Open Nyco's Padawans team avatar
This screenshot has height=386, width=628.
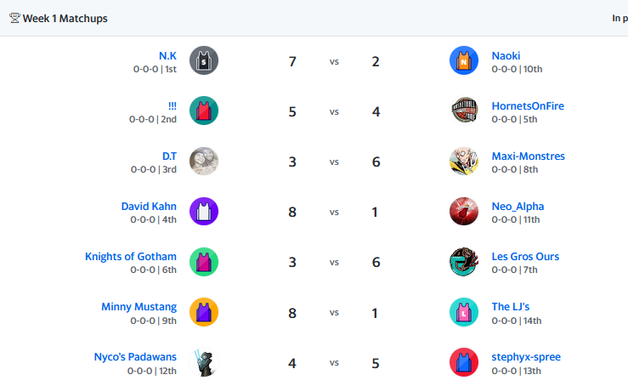pyautogui.click(x=204, y=362)
